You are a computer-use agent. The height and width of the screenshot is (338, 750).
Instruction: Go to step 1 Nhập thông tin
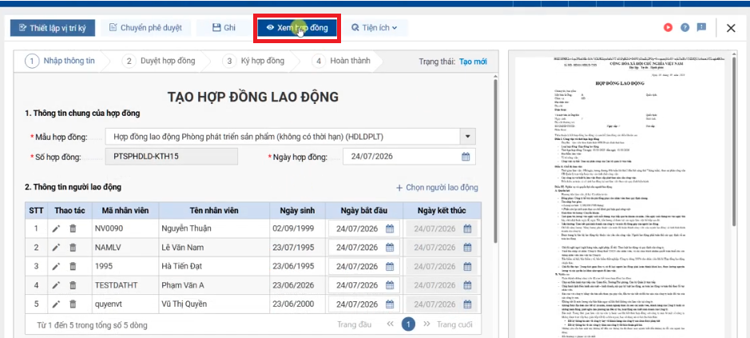coord(60,61)
